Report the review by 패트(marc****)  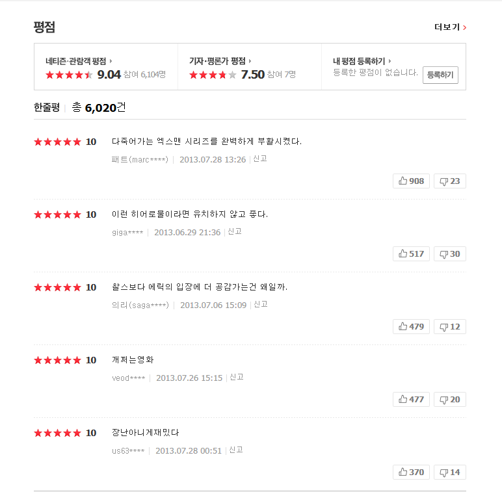[260, 159]
